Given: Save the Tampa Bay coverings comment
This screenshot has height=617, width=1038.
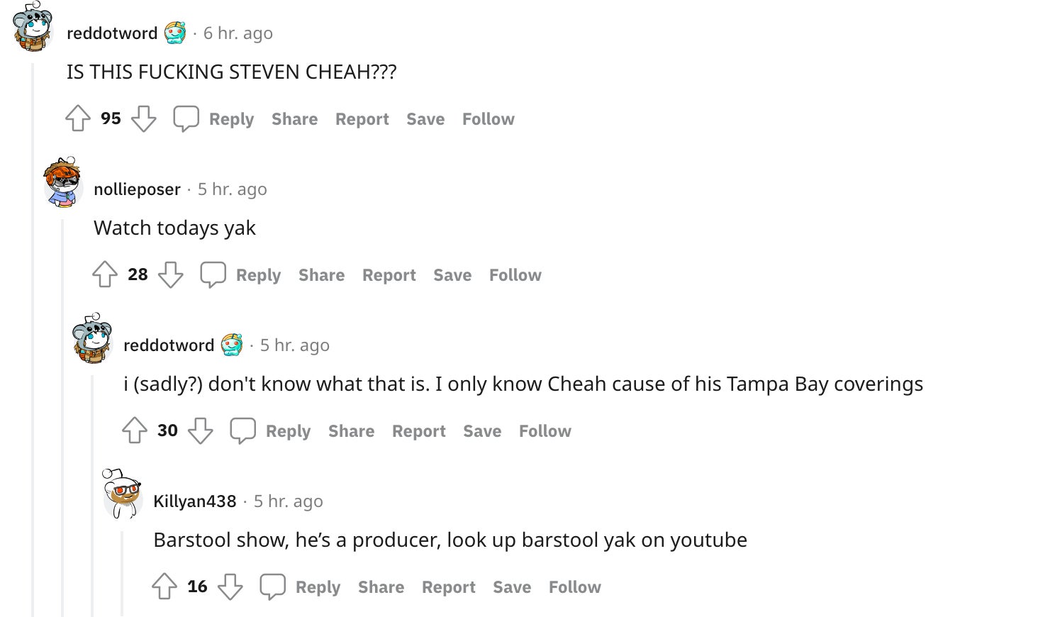Looking at the screenshot, I should point(481,430).
